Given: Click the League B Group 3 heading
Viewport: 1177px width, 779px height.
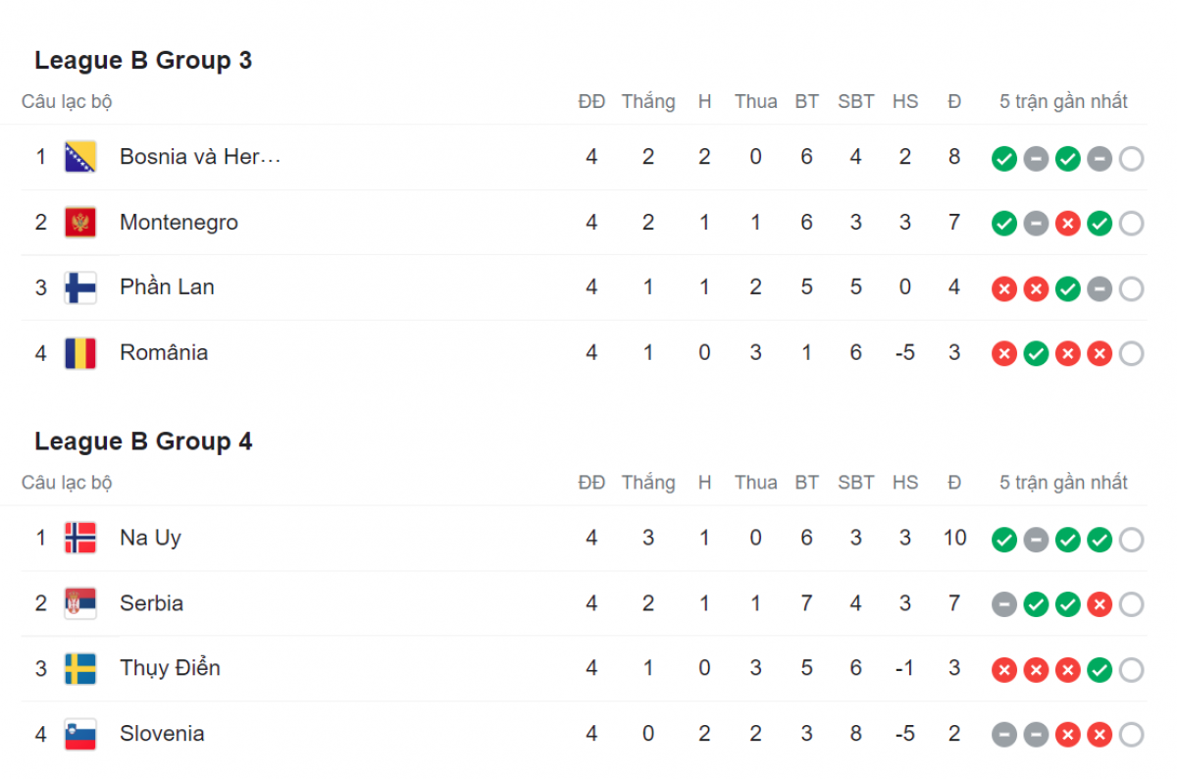Looking at the screenshot, I should (143, 61).
